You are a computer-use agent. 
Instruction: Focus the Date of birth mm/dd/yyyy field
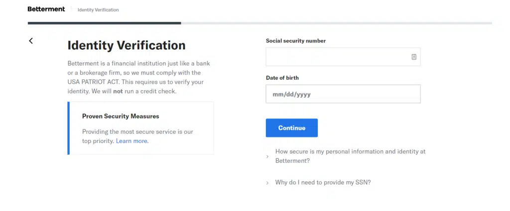point(343,94)
